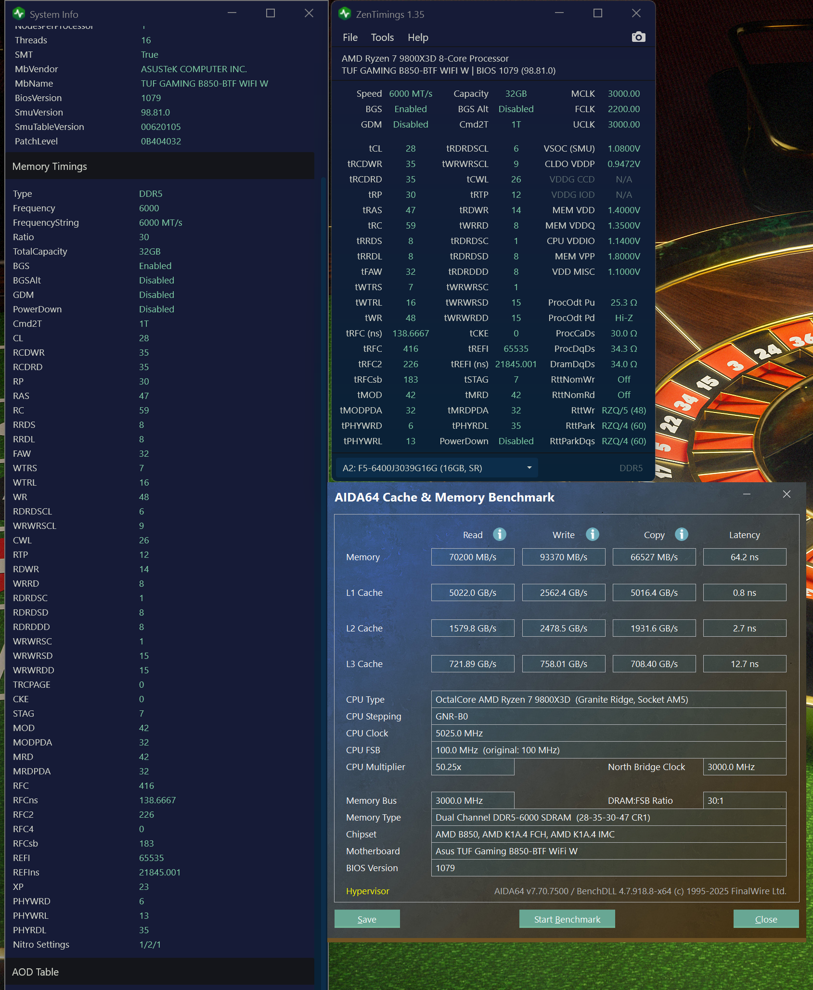This screenshot has height=990, width=813.
Task: Click the RttWr value RZQ/5 (48)
Action: 624,410
